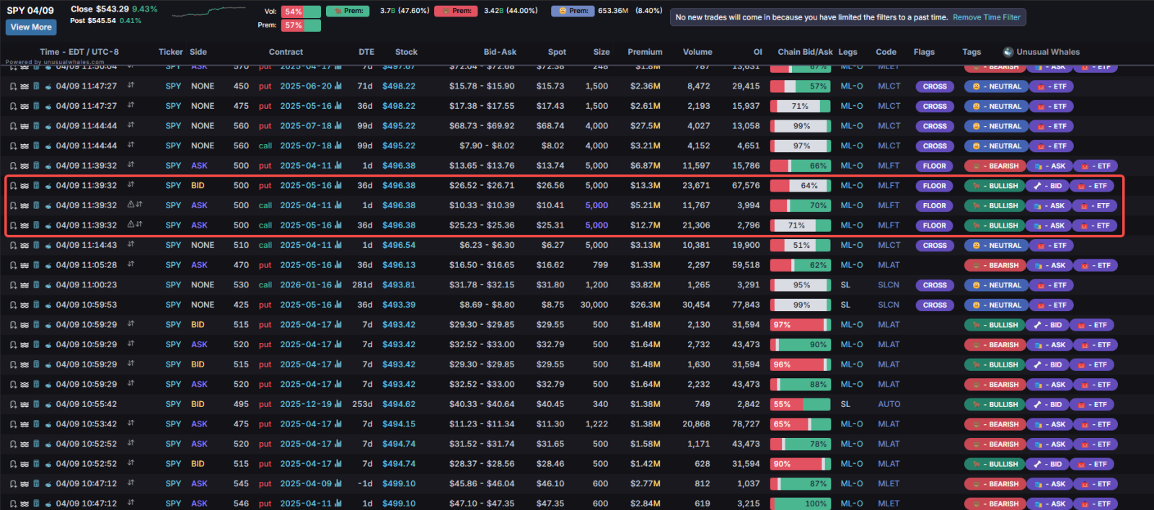Image resolution: width=1154 pixels, height=510 pixels.
Task: Click the SPY 04/09 title
Action: [x=30, y=11]
